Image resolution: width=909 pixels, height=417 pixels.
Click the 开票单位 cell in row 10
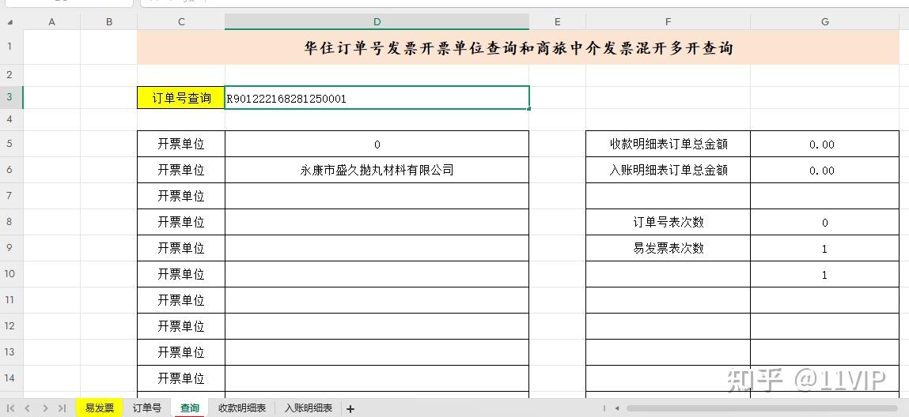tap(181, 274)
